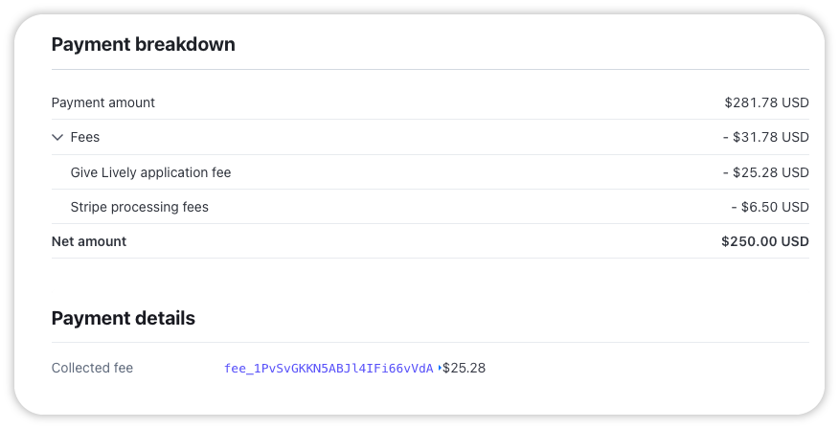Click the Payment breakdown heading
The height and width of the screenshot is (429, 839).
pyautogui.click(x=143, y=45)
